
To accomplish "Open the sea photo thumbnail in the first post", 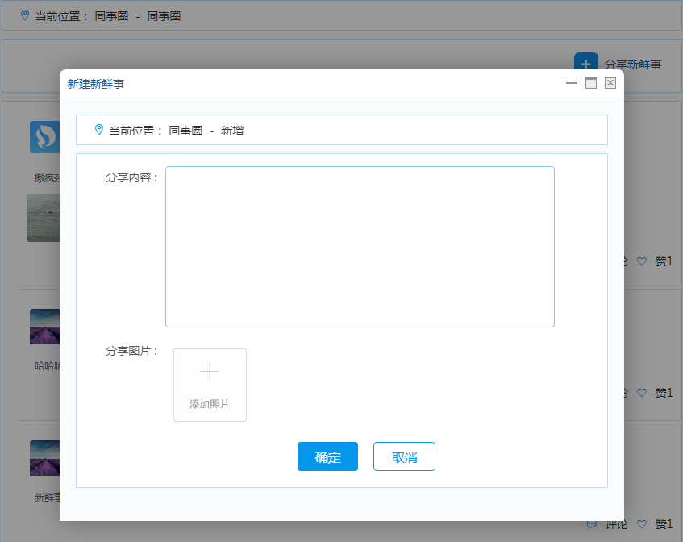I will [x=44, y=218].
